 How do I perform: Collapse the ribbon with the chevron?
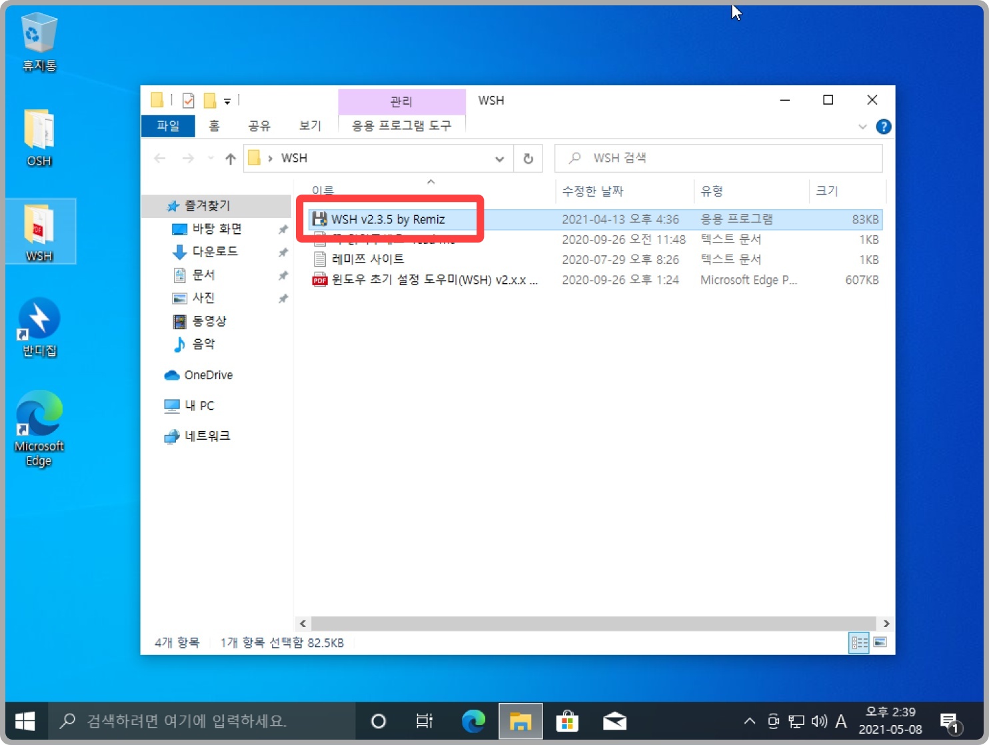click(863, 127)
